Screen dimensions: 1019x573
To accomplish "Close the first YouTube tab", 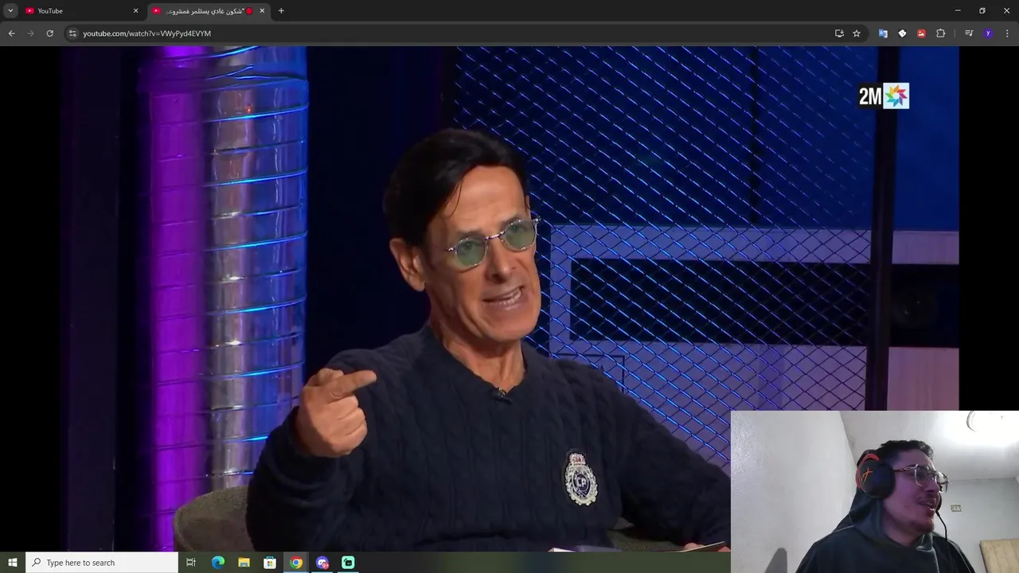I will 135,10.
